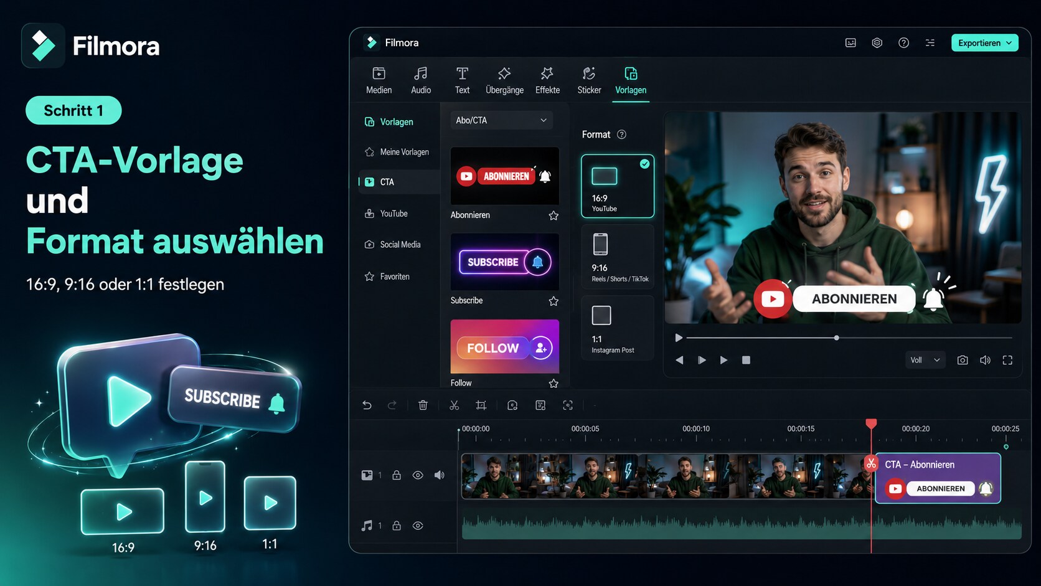Enter fullscreen preview mode
The height and width of the screenshot is (586, 1041).
pyautogui.click(x=1007, y=360)
